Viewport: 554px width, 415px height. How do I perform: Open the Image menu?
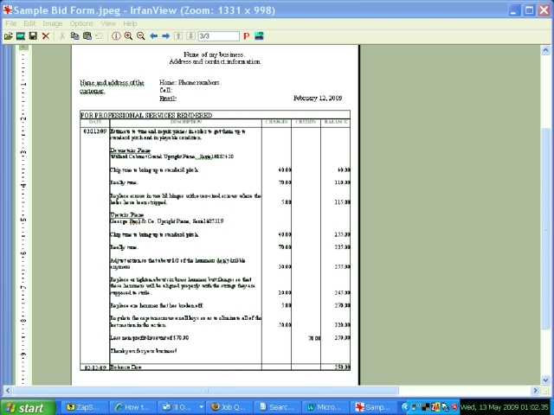pyautogui.click(x=52, y=23)
